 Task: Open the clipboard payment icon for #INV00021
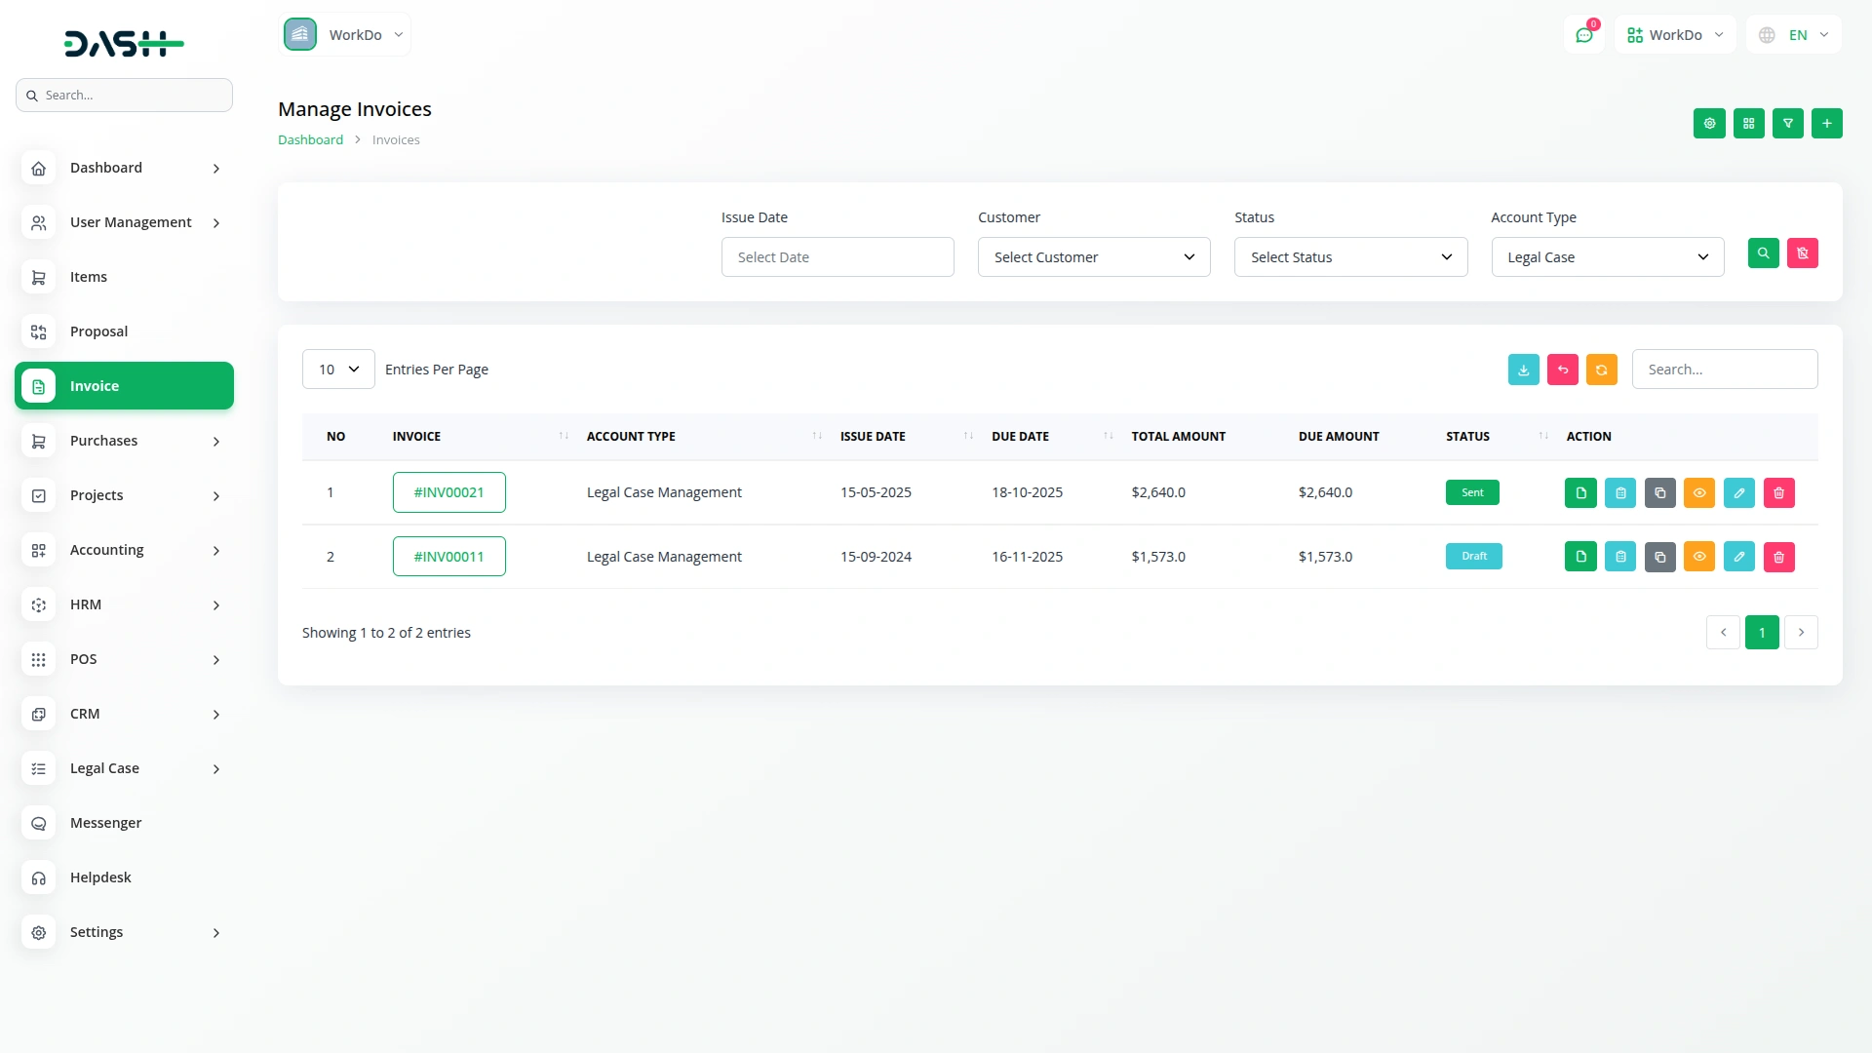point(1619,492)
